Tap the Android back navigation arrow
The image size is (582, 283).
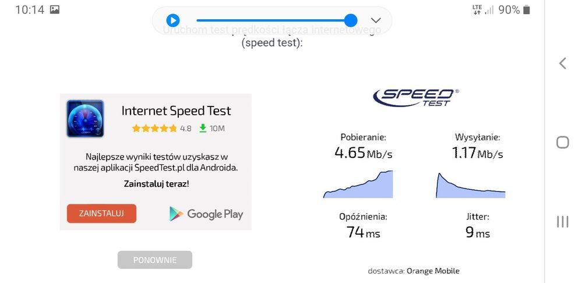(562, 63)
